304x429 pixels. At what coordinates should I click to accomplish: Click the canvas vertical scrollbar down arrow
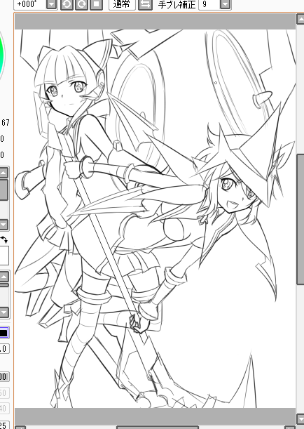(300, 418)
